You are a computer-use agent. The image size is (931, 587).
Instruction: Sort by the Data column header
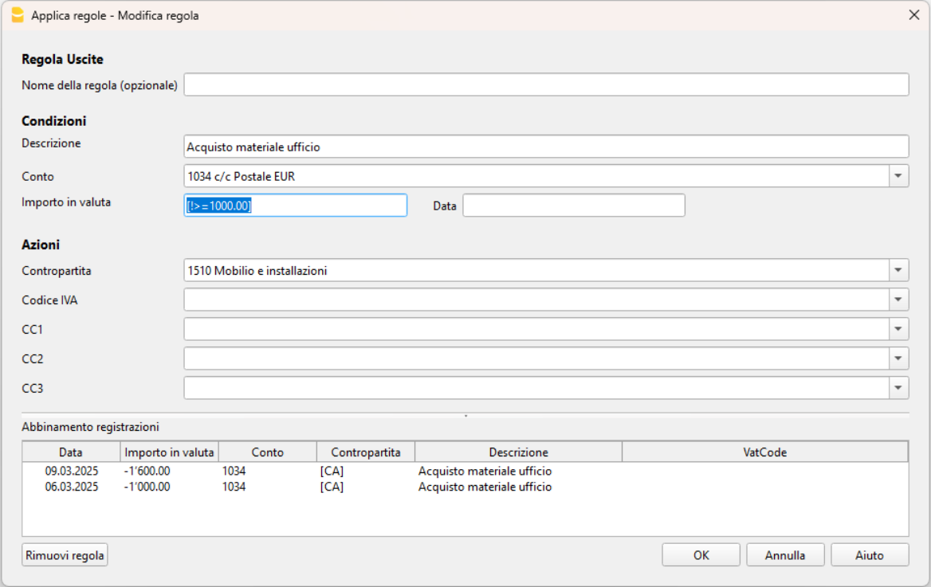(71, 452)
